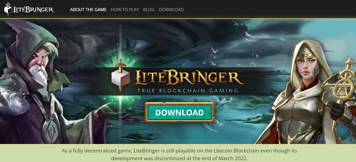Go to the How to Play section
This screenshot has width=356, height=162.
[125, 10]
